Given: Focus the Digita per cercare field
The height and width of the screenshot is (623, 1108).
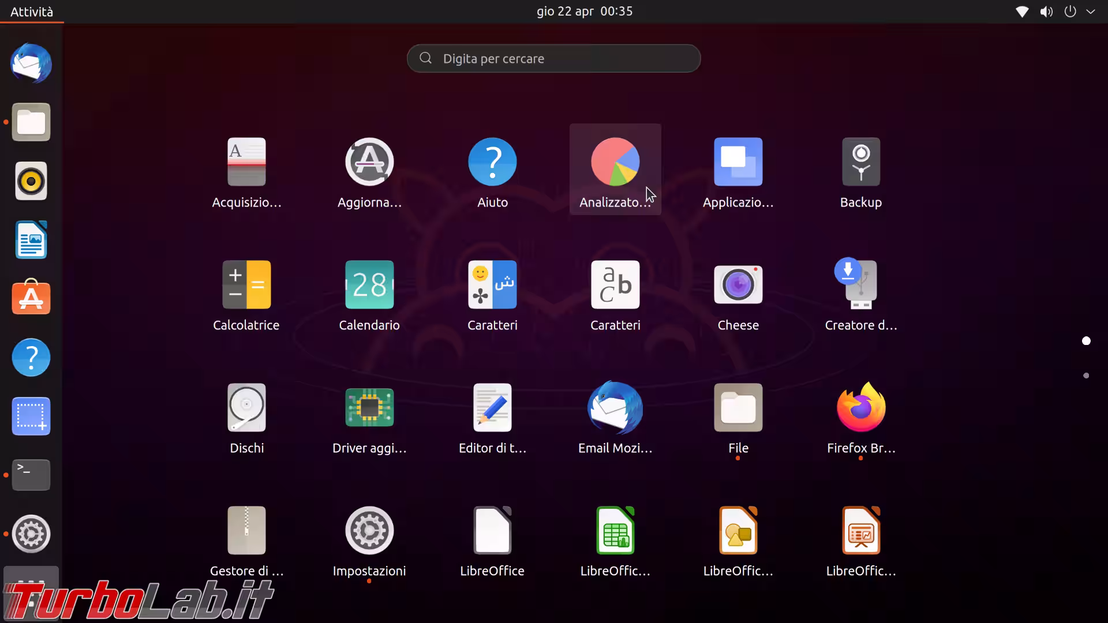Looking at the screenshot, I should [554, 59].
